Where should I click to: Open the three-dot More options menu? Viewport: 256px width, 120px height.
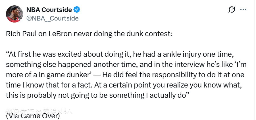[243, 9]
